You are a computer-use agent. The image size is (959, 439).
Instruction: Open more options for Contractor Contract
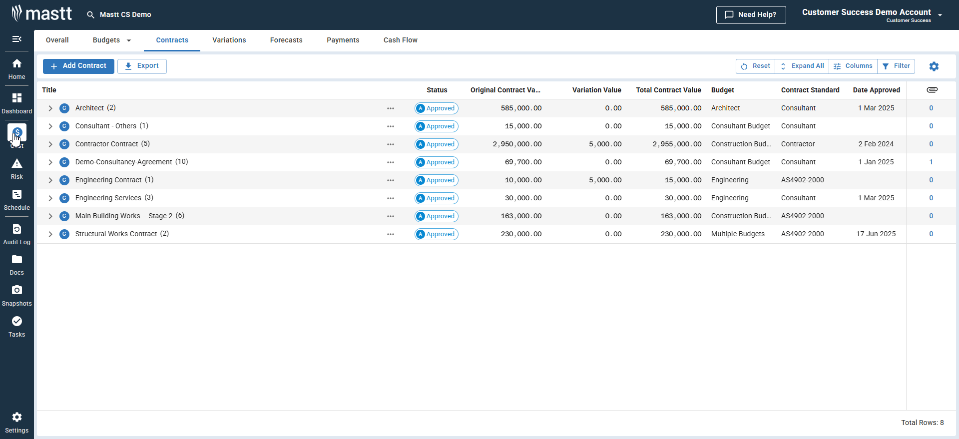click(390, 144)
